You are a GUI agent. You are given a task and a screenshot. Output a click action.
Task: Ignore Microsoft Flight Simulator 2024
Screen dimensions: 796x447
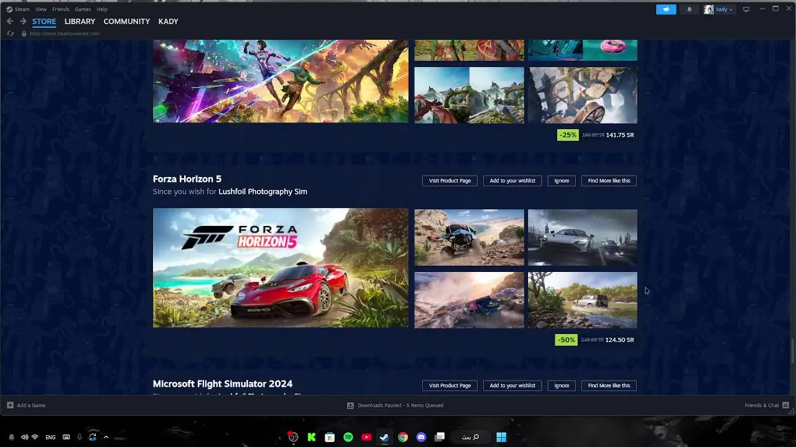(x=562, y=386)
